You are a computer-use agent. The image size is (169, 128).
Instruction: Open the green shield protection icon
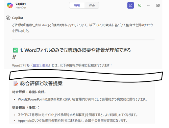click(140, 5)
